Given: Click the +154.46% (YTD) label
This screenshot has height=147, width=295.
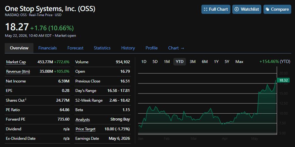Looking at the screenshot, I should [x=275, y=61].
